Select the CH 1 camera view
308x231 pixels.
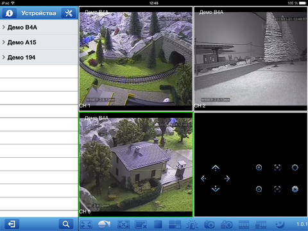point(136,58)
